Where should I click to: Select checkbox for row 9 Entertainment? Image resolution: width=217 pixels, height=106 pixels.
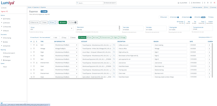[34, 73]
